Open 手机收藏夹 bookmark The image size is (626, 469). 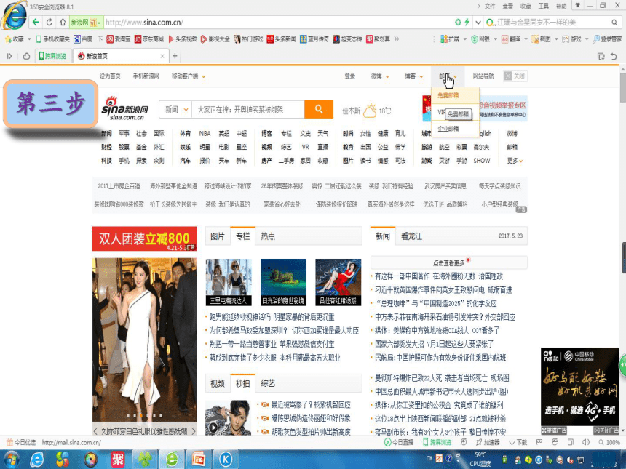click(x=52, y=39)
